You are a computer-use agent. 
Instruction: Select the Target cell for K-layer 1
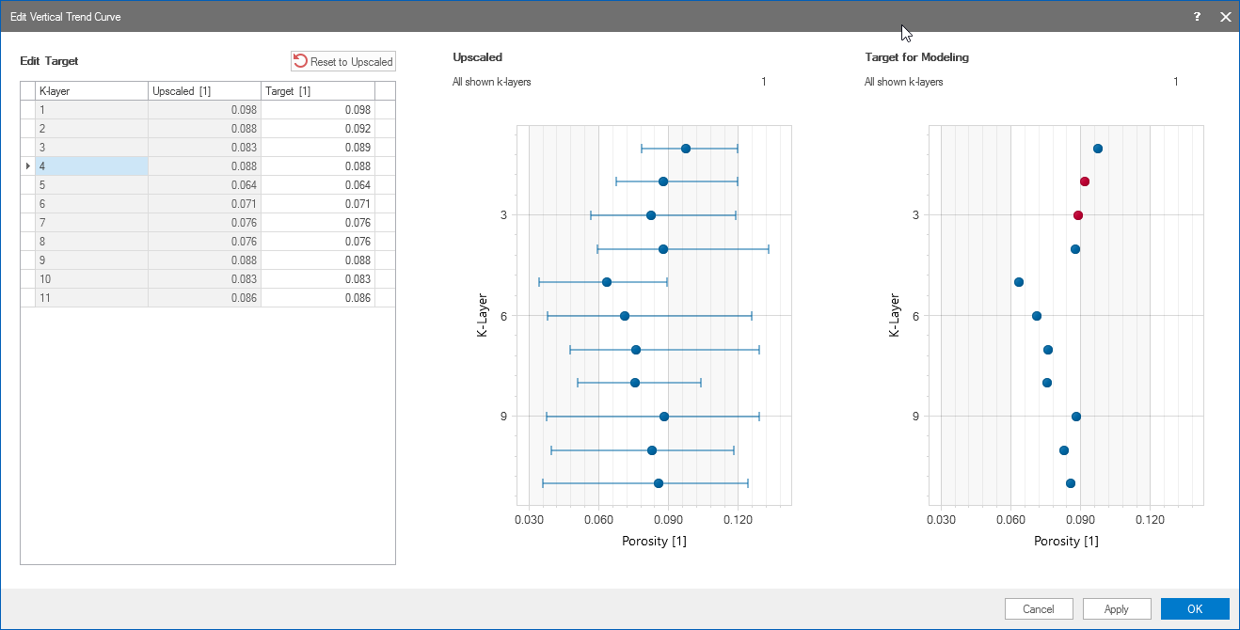pos(318,110)
